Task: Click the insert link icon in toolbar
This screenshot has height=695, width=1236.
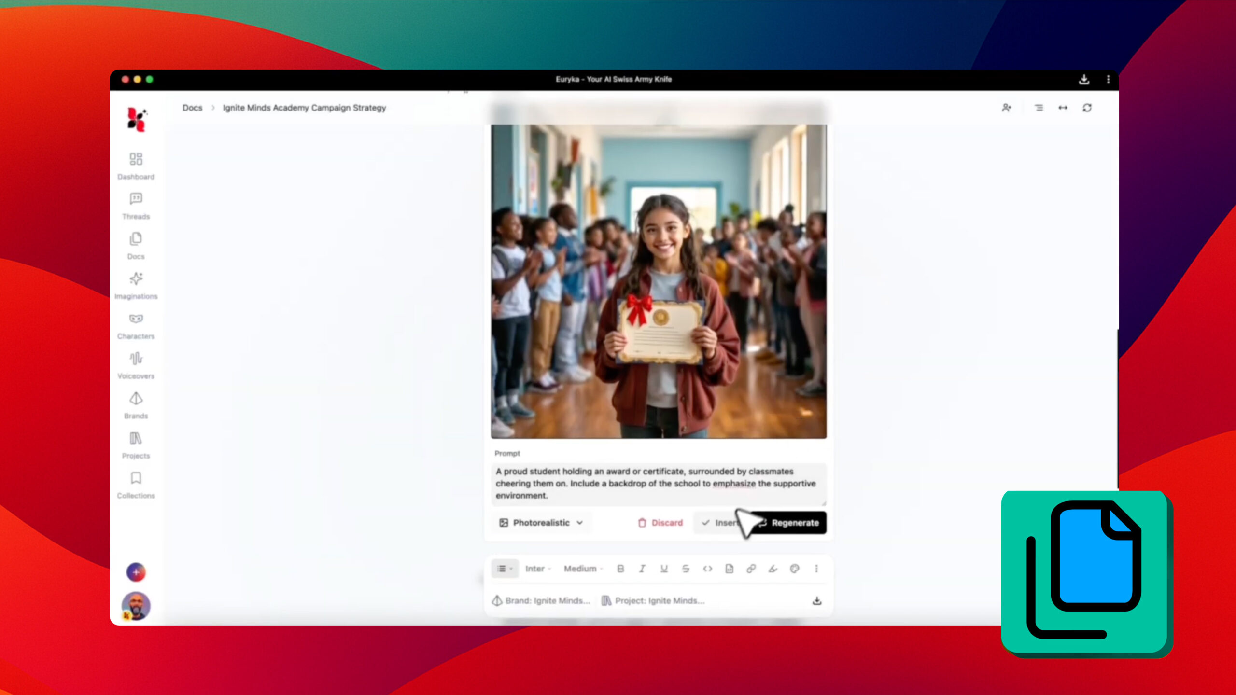Action: coord(751,569)
